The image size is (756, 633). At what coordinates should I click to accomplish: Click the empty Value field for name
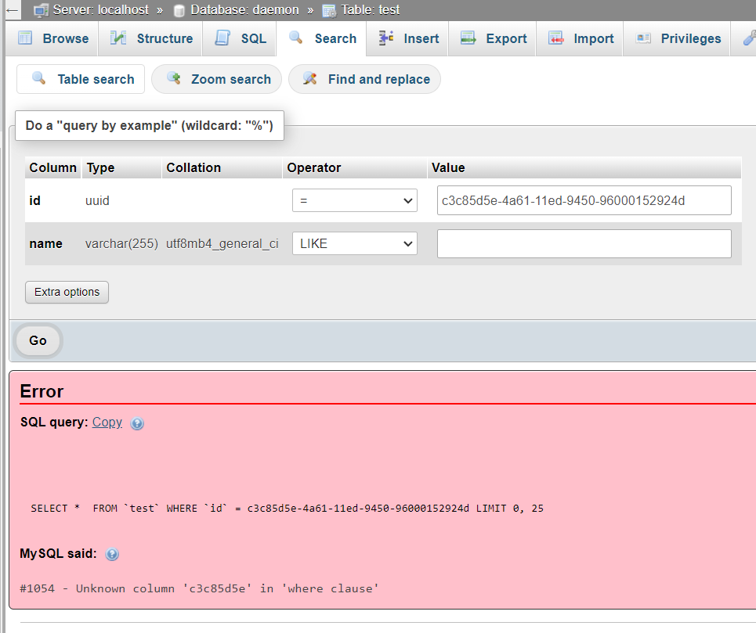(x=584, y=243)
